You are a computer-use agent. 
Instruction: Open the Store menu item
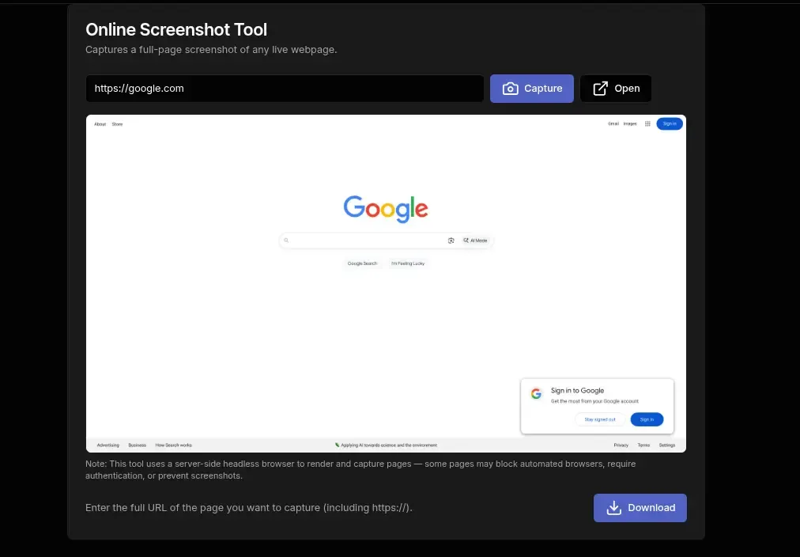(x=117, y=123)
